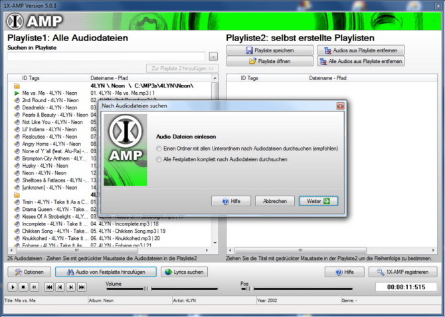Click audio icon next to Not Like You

[x=17, y=122]
